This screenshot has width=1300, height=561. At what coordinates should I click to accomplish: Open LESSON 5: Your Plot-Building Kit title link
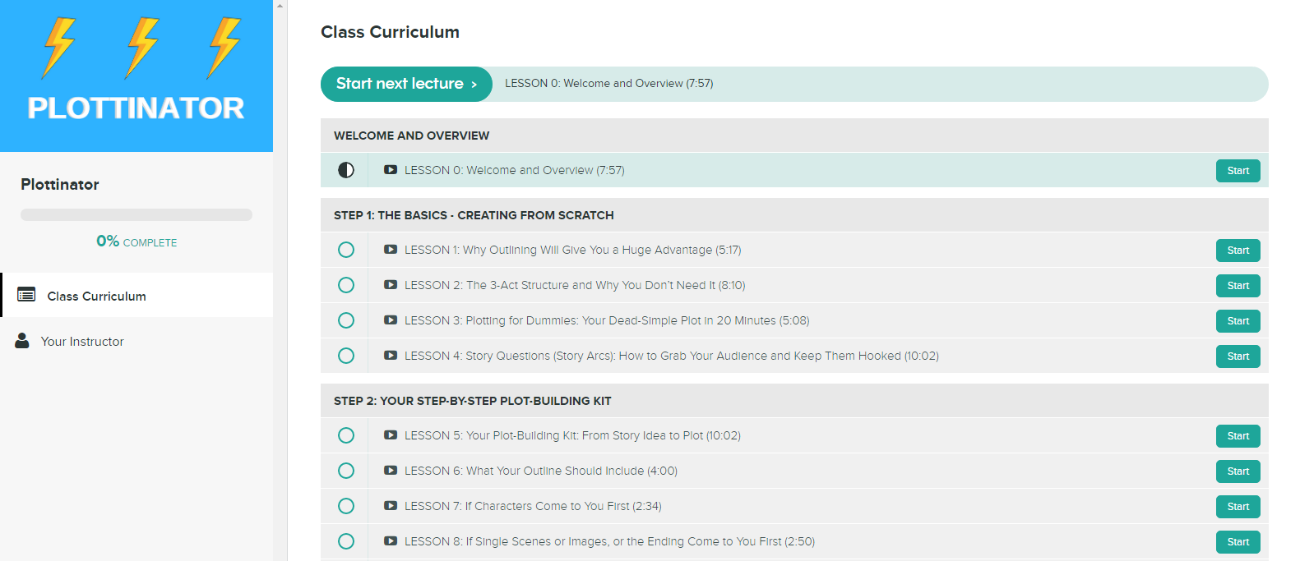[x=572, y=435]
